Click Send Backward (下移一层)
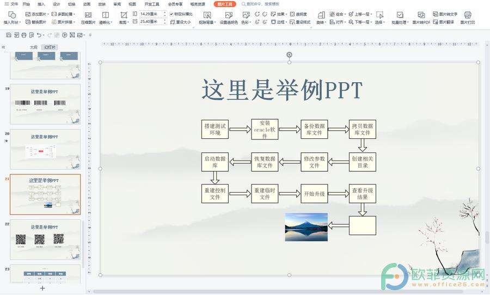 click(360, 22)
